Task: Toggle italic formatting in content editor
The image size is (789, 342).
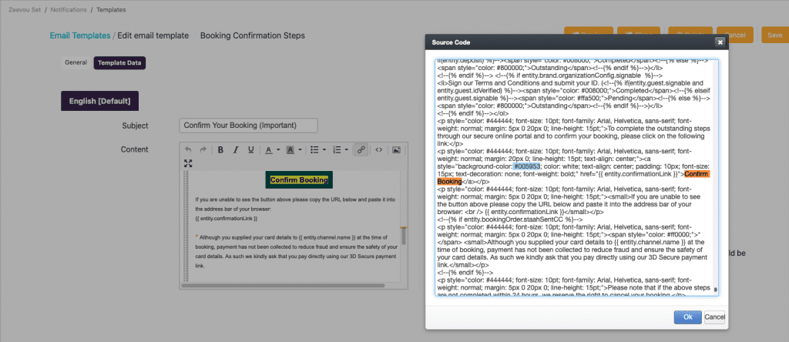Action: pos(236,149)
